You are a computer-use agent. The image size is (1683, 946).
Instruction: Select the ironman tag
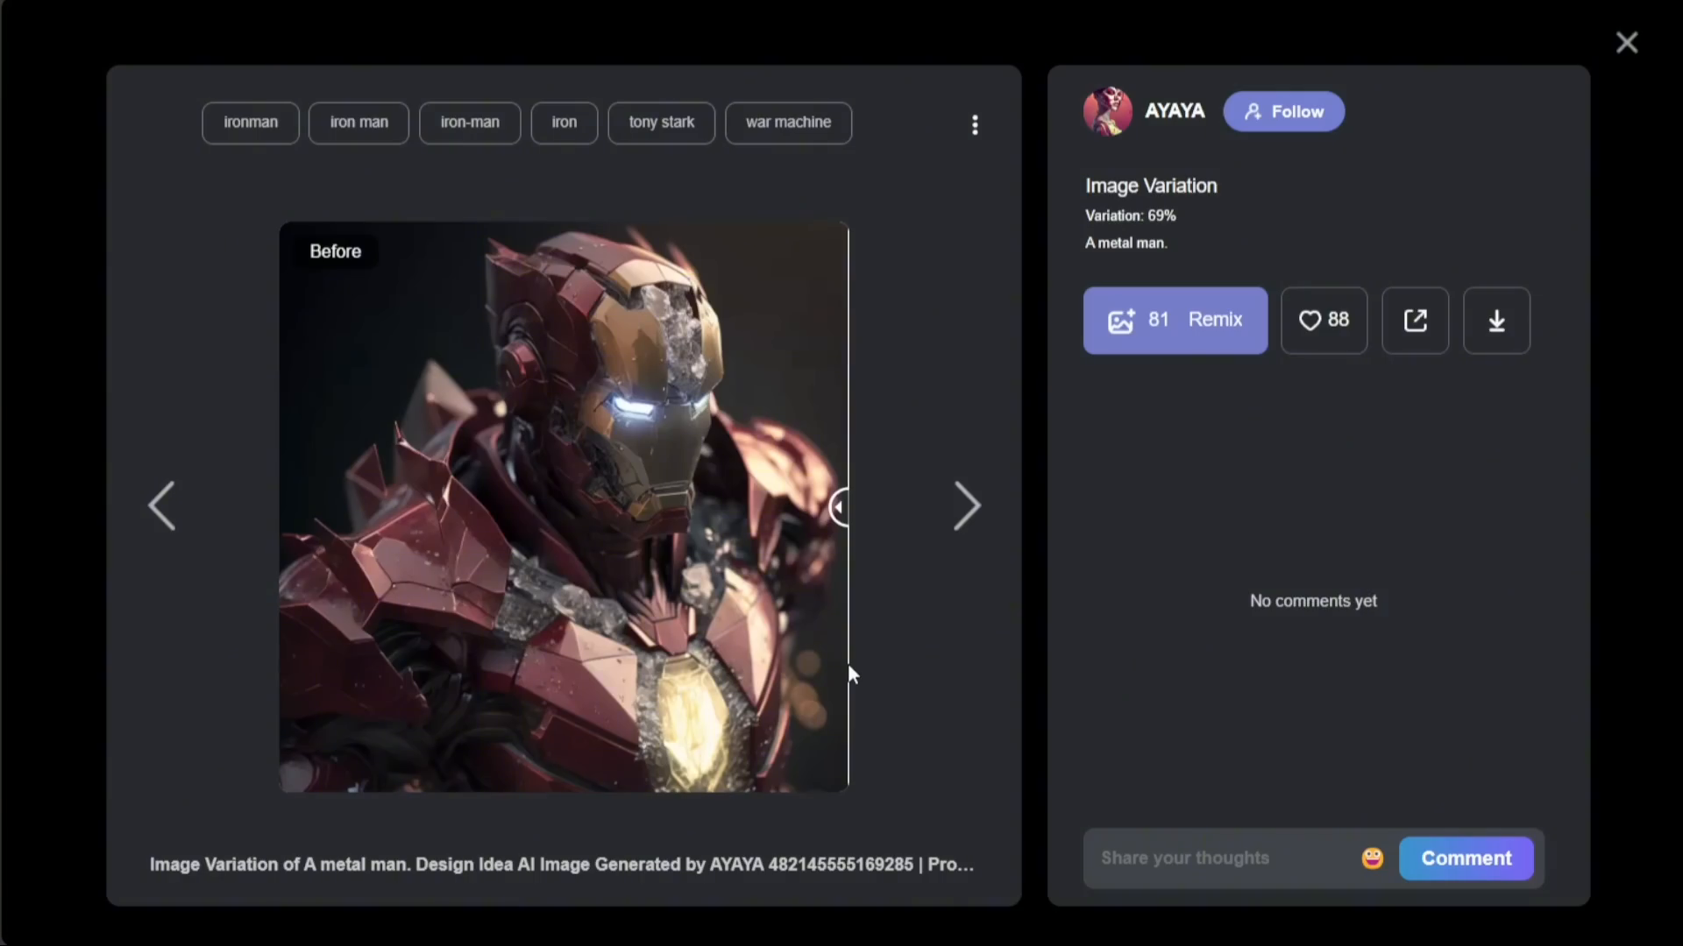point(251,123)
